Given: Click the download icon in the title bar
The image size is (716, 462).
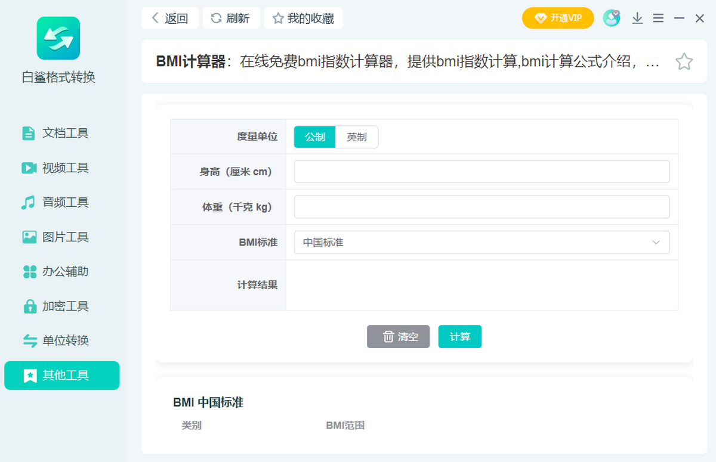Looking at the screenshot, I should (637, 18).
